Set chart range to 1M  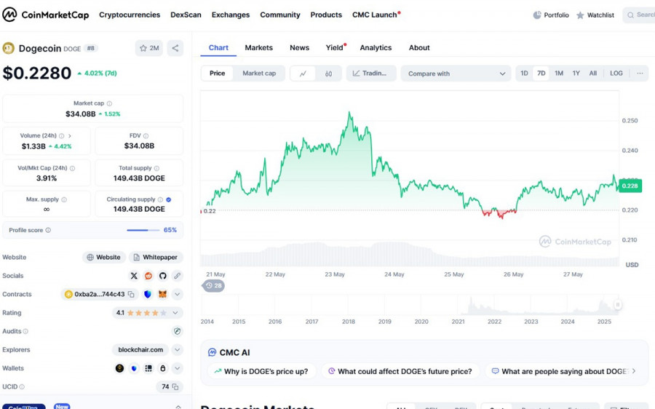click(559, 74)
